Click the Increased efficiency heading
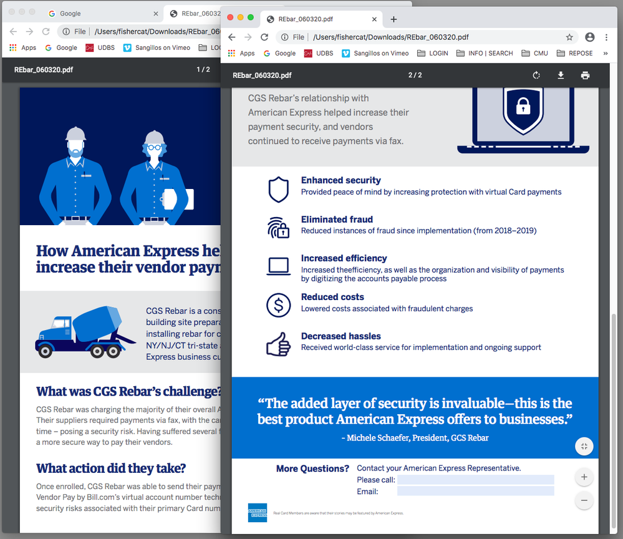623x539 pixels. (344, 258)
